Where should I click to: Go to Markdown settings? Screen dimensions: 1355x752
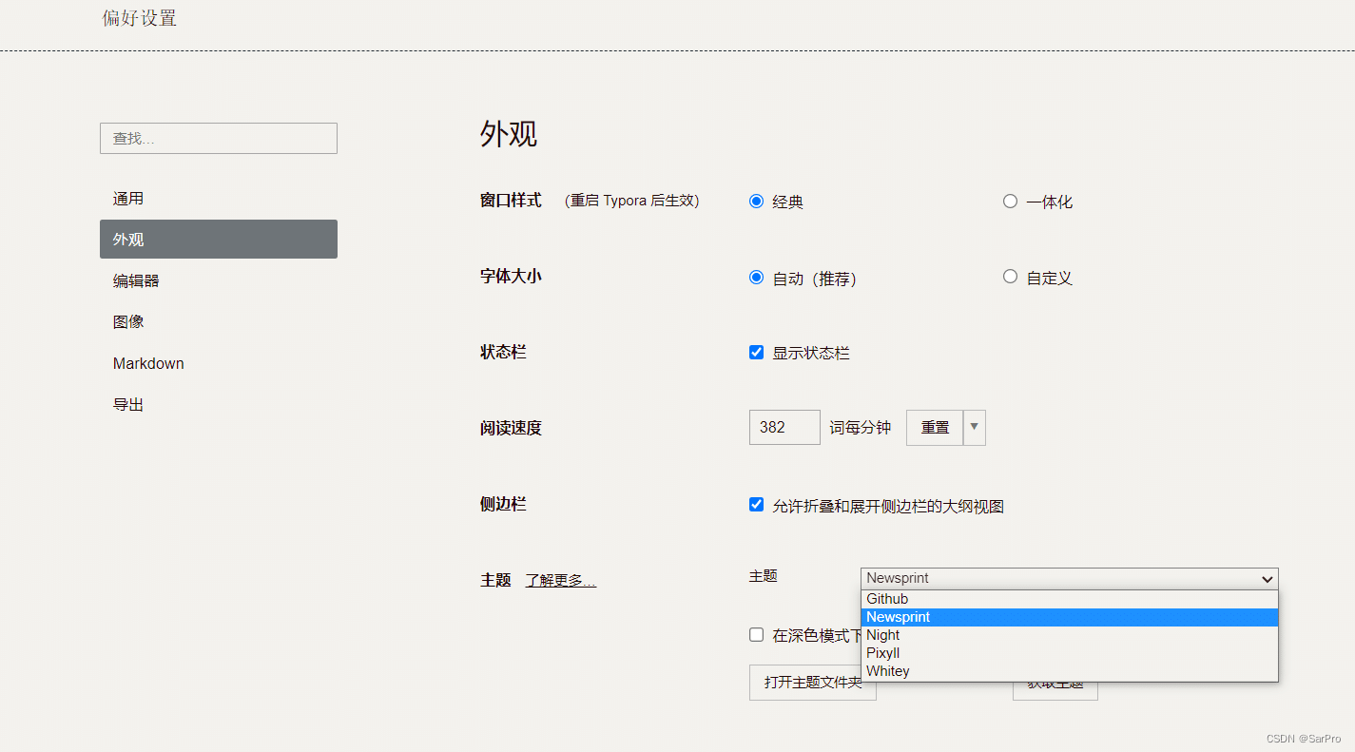click(x=148, y=363)
